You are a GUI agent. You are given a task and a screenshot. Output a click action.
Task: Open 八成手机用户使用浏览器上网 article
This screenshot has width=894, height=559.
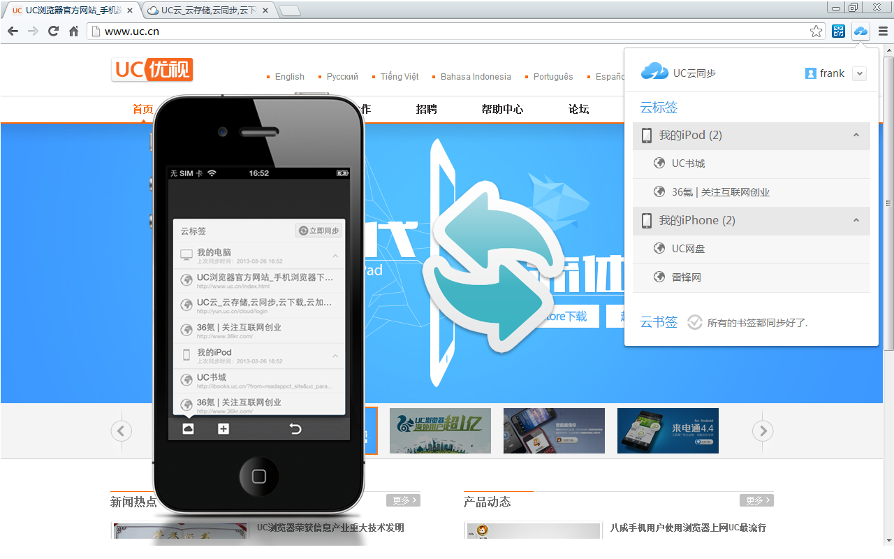point(688,528)
